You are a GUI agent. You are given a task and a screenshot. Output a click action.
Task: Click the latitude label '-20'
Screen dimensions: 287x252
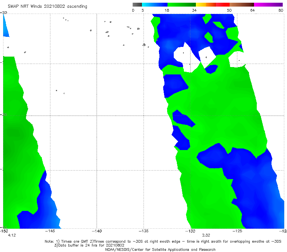tap(3, 12)
